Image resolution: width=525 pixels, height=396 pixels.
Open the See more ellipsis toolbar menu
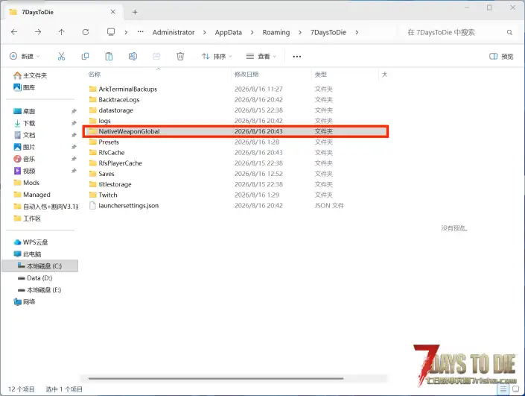[x=297, y=57]
